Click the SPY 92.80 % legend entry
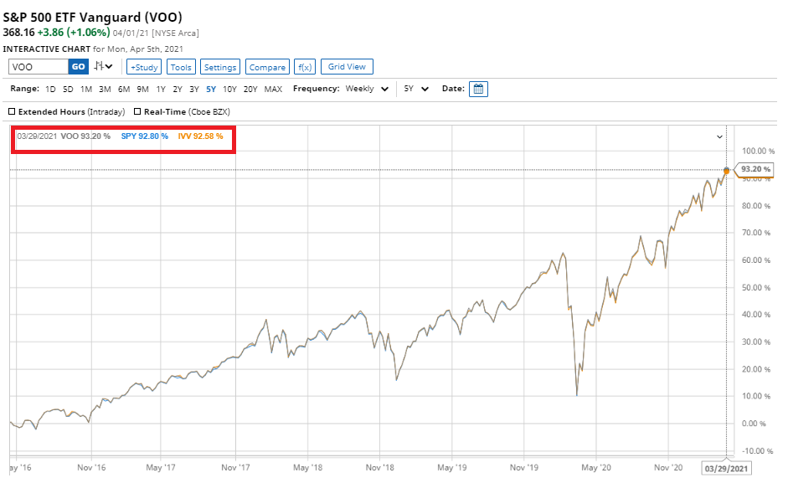Screen dimensions: 788x478 pos(145,136)
